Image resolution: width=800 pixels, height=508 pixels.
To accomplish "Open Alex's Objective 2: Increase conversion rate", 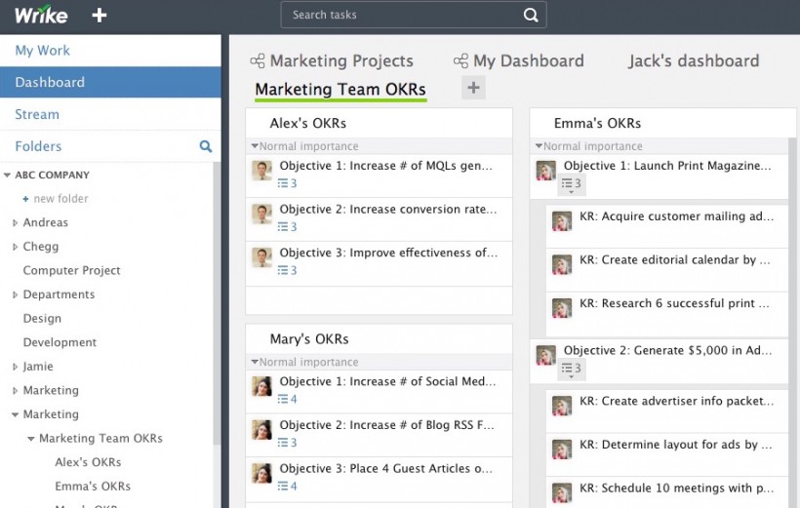I will pos(387,209).
